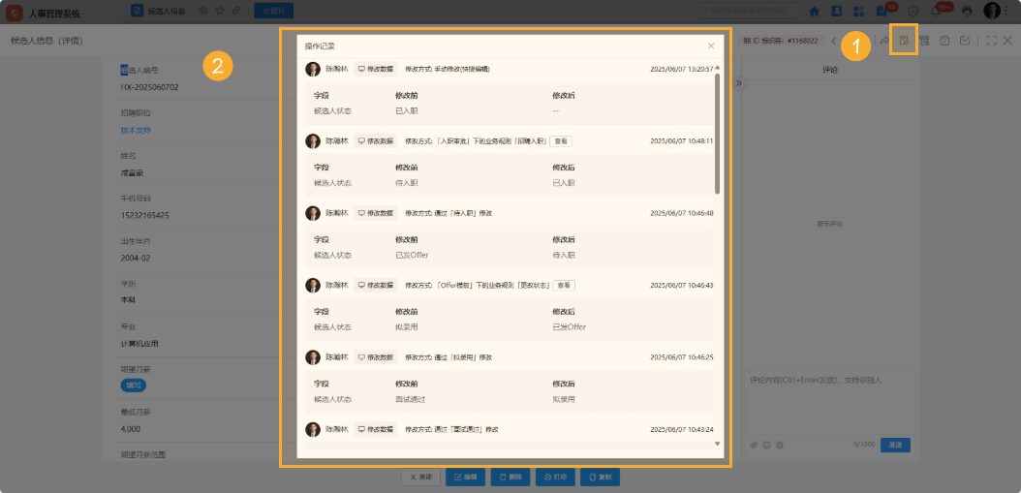This screenshot has height=493, width=1021.
Task: Open the apps grid icon in top bar
Action: coord(859,11)
